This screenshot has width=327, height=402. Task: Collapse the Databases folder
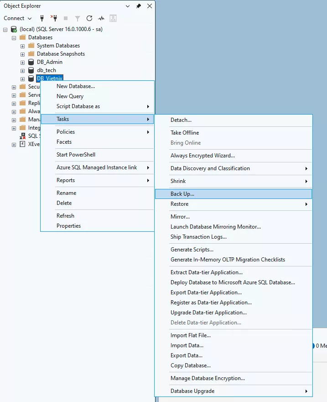[14, 38]
